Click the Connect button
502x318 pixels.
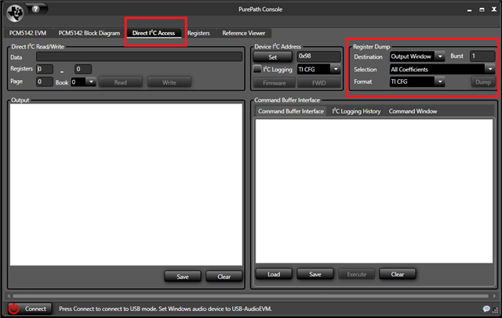point(30,309)
